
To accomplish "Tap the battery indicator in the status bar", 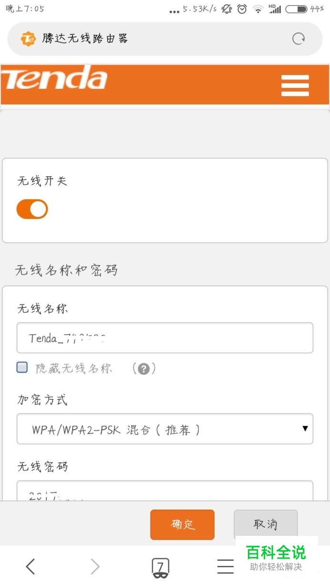I will 296,9.
